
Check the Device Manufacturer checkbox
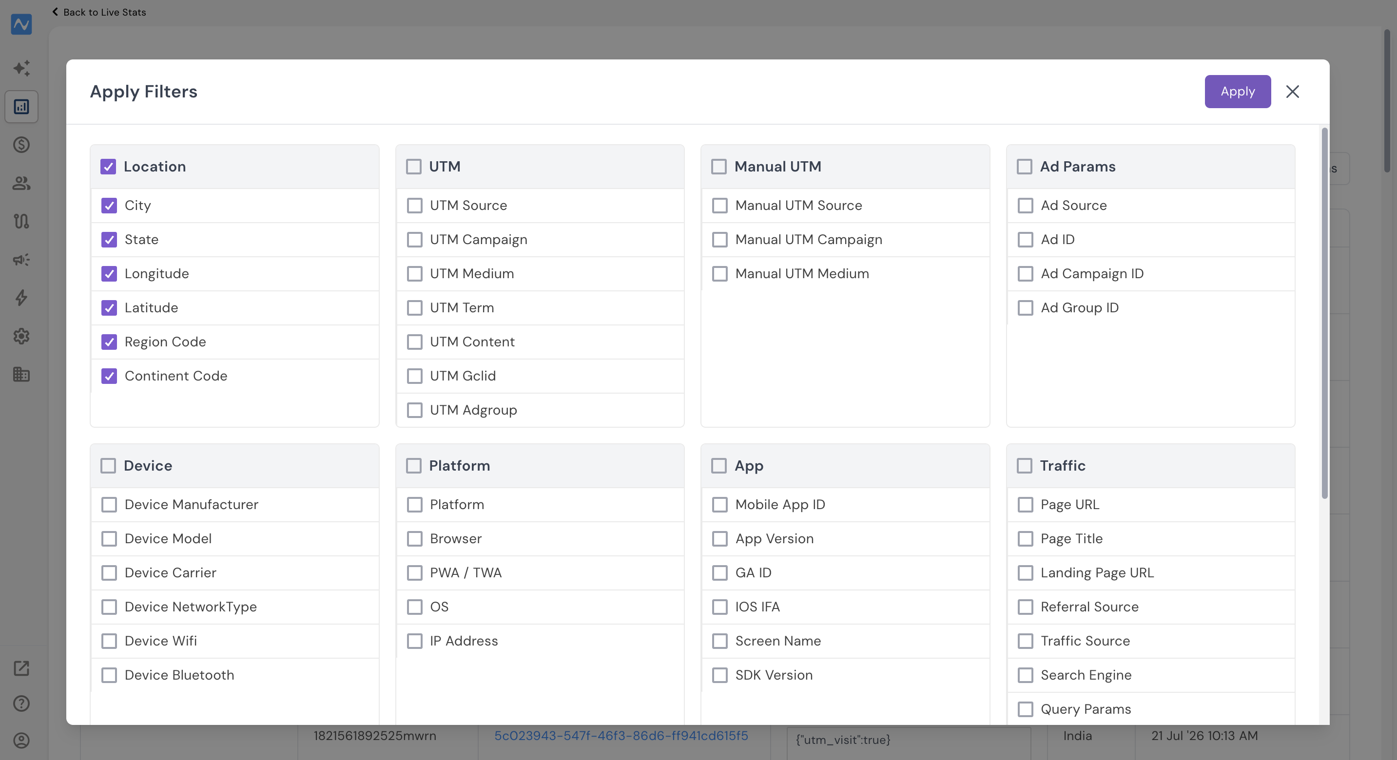tap(109, 505)
